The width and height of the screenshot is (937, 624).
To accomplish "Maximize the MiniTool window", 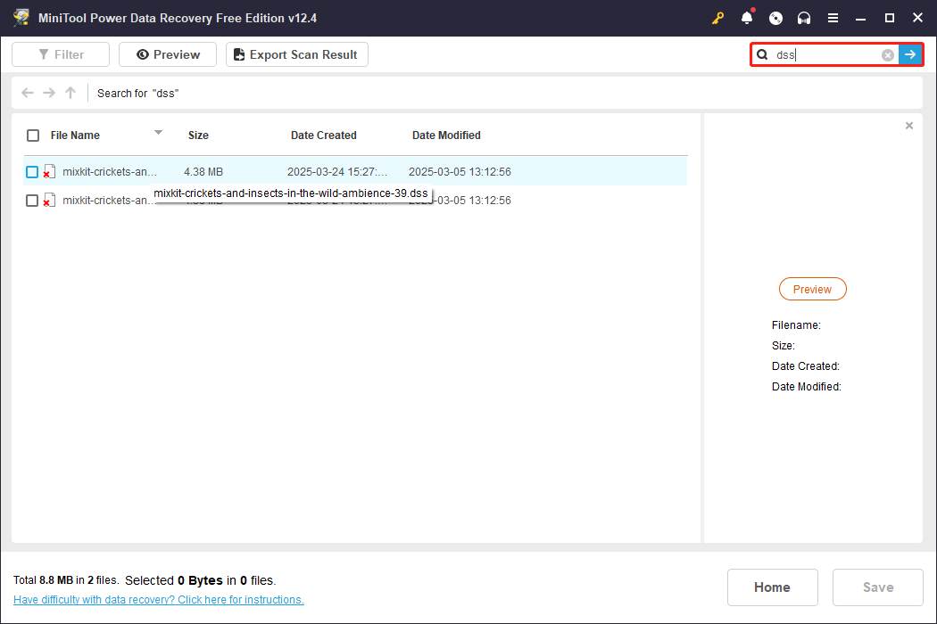I will pos(889,18).
